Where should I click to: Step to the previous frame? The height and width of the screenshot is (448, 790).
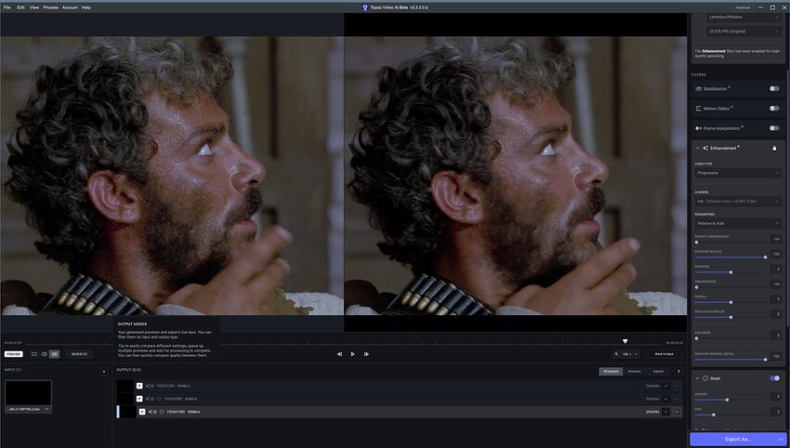339,354
